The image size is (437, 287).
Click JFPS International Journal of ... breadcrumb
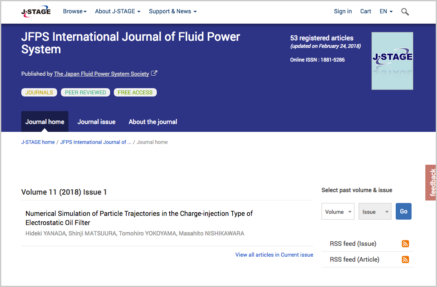tap(95, 142)
